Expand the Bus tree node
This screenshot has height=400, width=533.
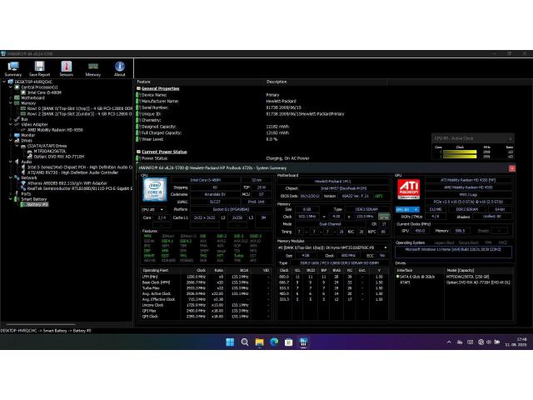pos(11,119)
